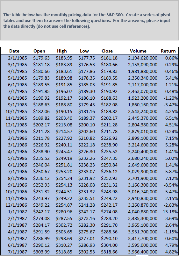Select the Close column header
Screen dimensions: 179x256
click(107, 51)
